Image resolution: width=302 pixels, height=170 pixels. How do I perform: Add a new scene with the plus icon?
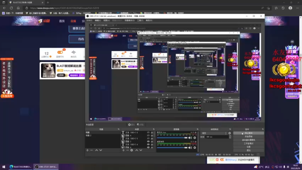click(x=88, y=150)
